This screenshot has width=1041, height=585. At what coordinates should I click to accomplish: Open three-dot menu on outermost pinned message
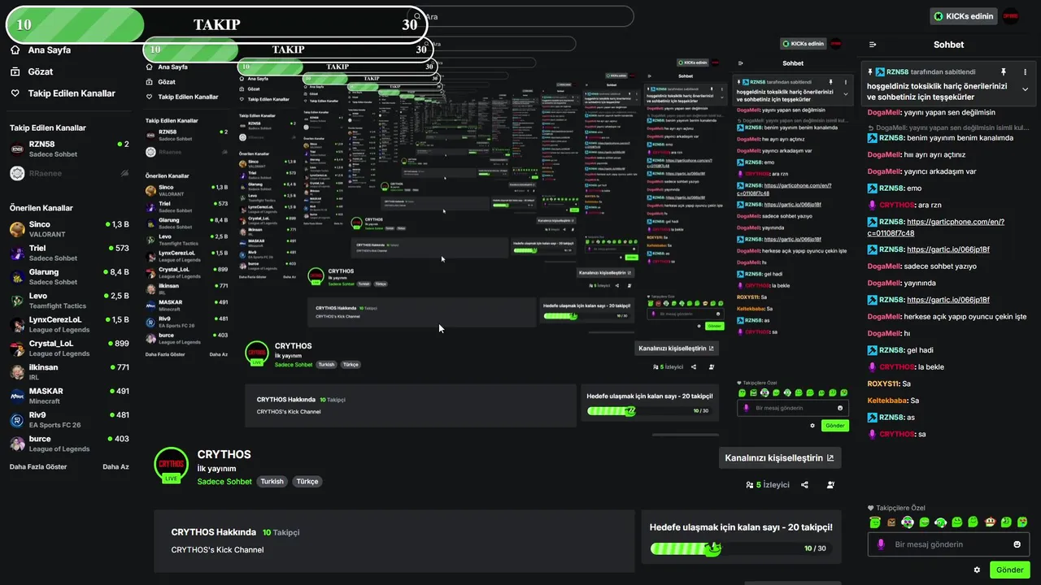[x=1025, y=72]
